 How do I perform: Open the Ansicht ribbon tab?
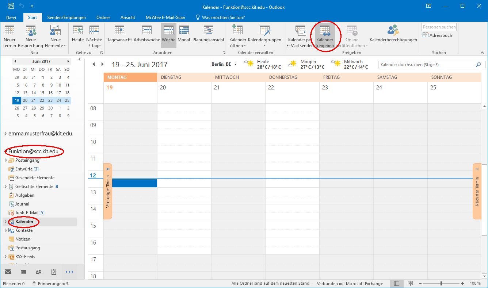tap(127, 17)
